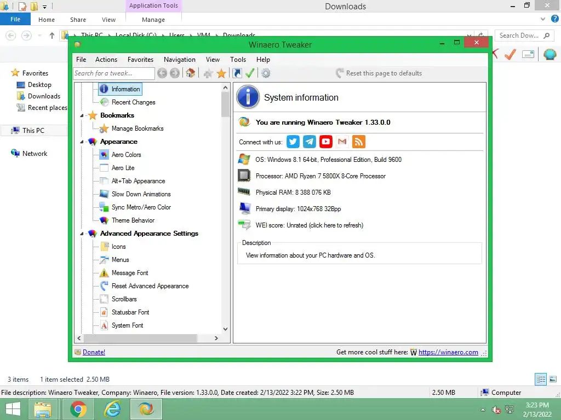Open Winaero Telegram channel icon

[x=310, y=142]
